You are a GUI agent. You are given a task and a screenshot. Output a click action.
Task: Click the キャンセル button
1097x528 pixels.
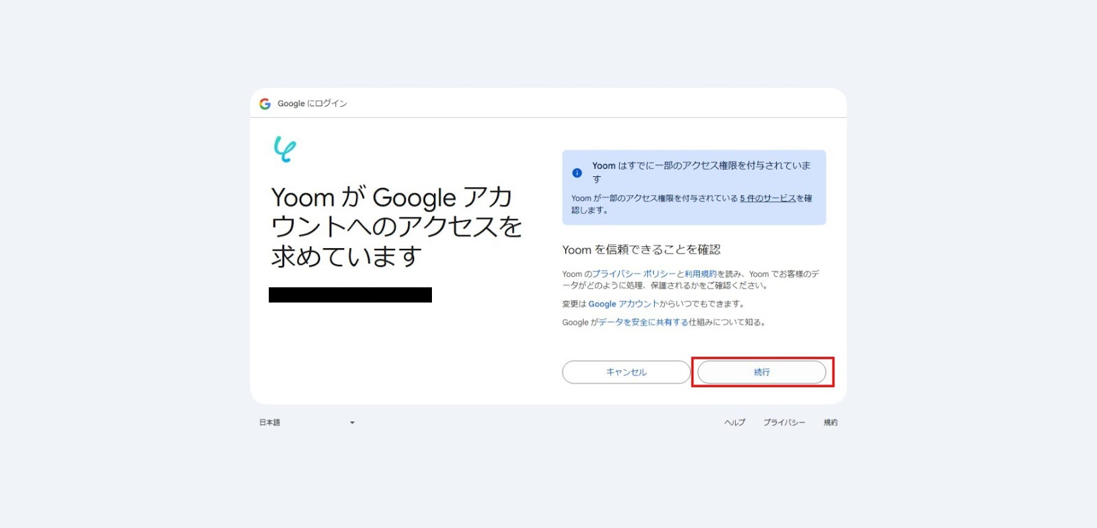pyautogui.click(x=626, y=372)
